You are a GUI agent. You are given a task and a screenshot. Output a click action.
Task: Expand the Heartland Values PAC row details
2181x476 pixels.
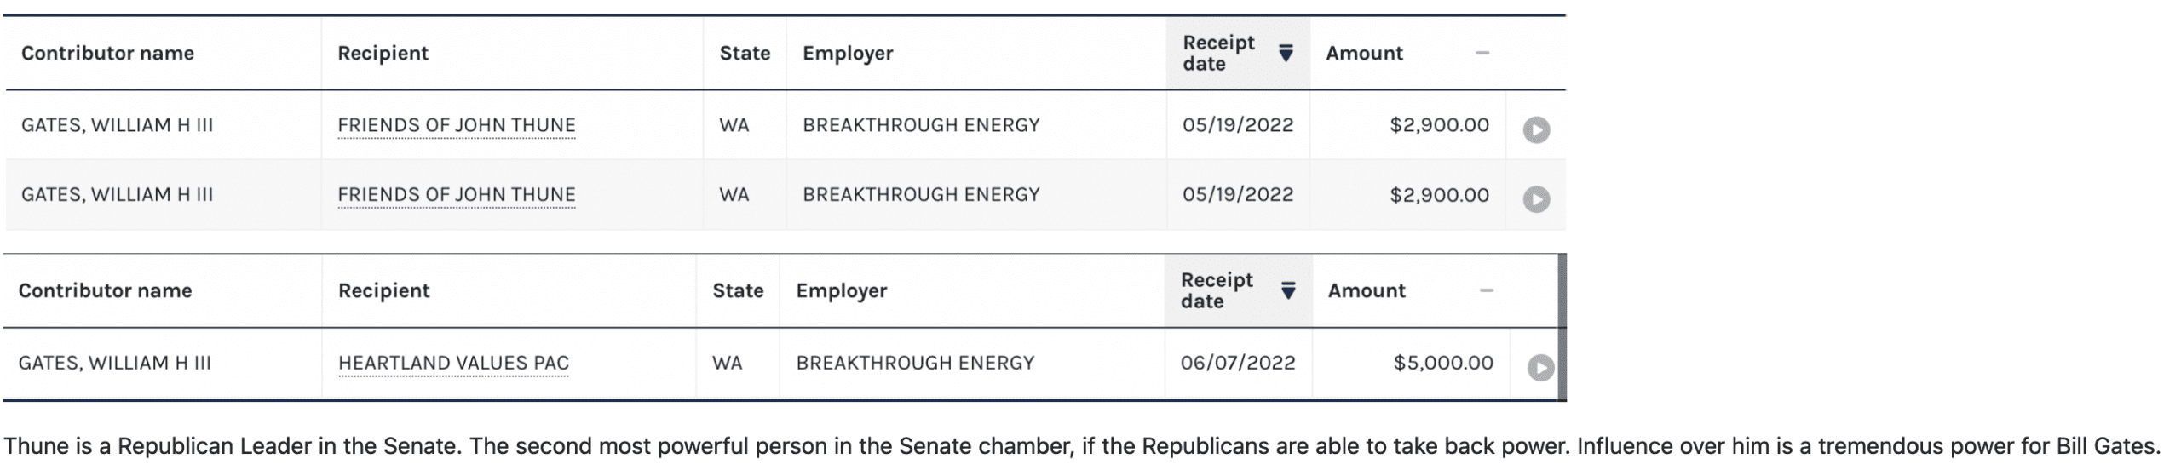pos(1540,368)
